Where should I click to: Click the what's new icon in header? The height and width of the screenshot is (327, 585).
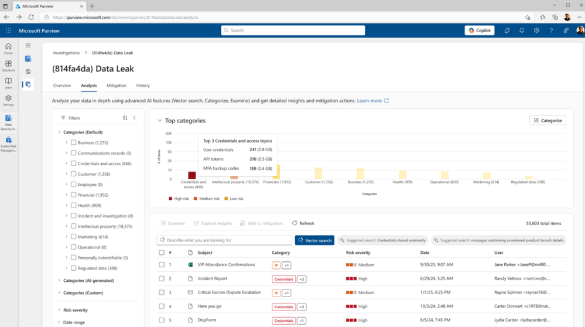click(x=507, y=30)
